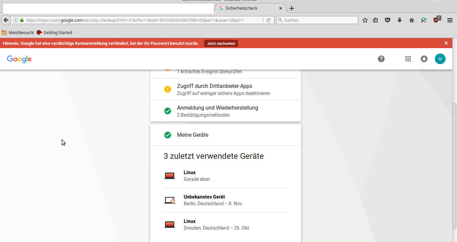Open the Firefox hamburger menu
The height and width of the screenshot is (242, 457).
click(450, 20)
